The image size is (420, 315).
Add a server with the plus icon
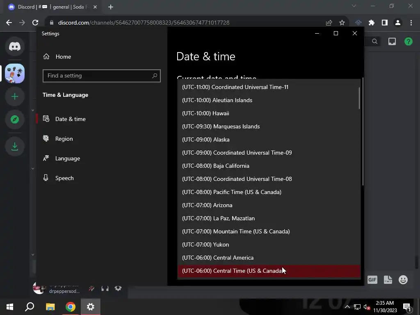point(15,96)
